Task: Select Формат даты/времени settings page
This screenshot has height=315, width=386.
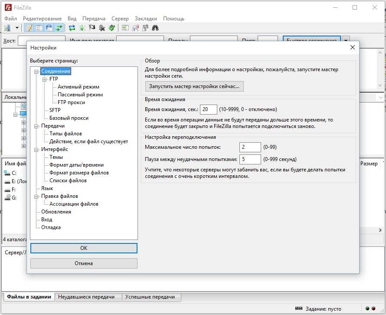Action: [x=76, y=165]
